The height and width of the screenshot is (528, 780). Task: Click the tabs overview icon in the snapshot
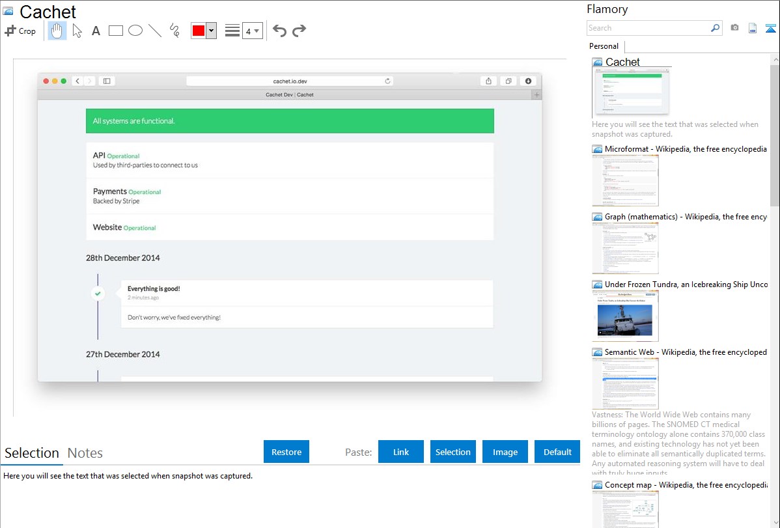(508, 81)
